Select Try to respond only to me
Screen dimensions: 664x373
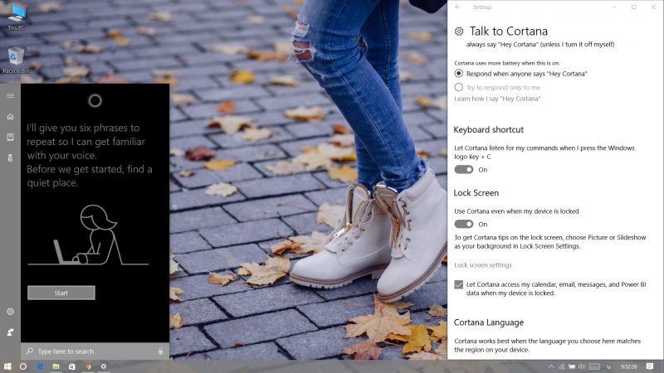[459, 87]
